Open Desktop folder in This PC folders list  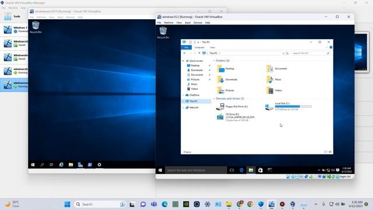(226, 69)
